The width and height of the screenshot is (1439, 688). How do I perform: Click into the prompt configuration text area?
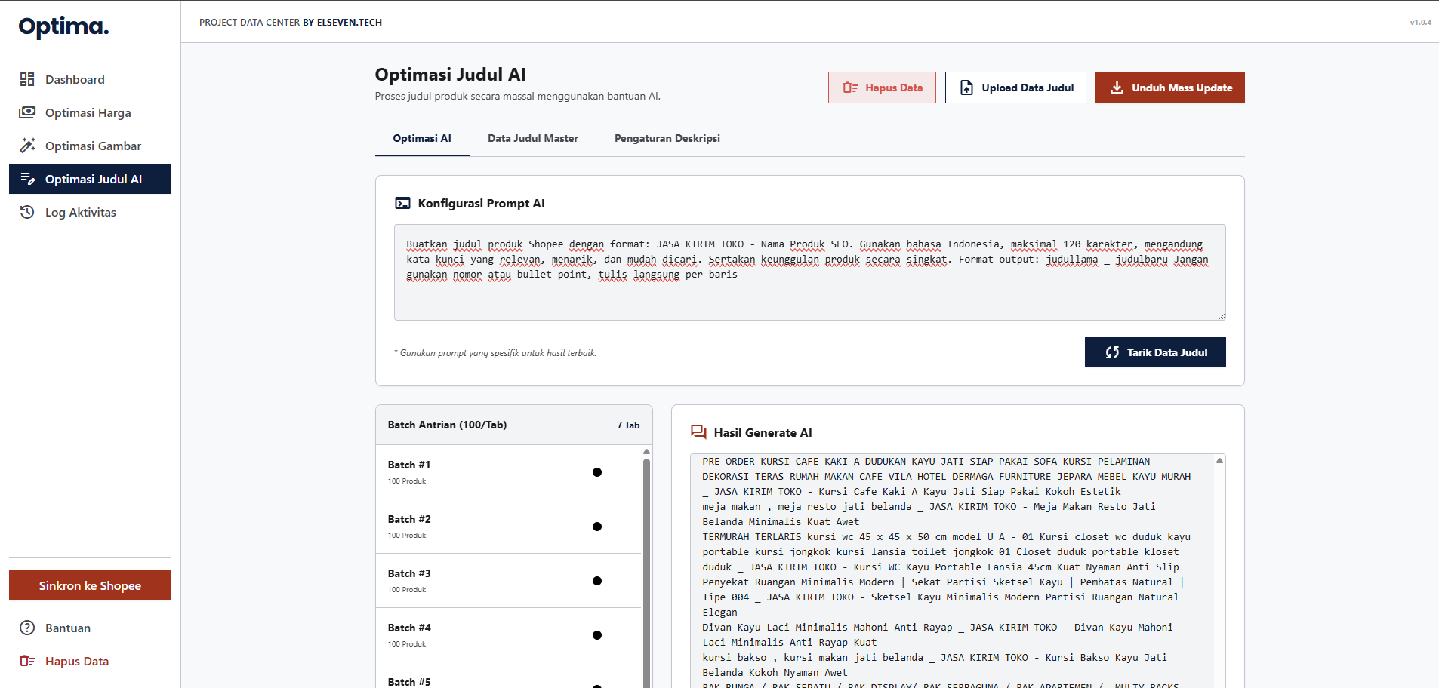[809, 272]
